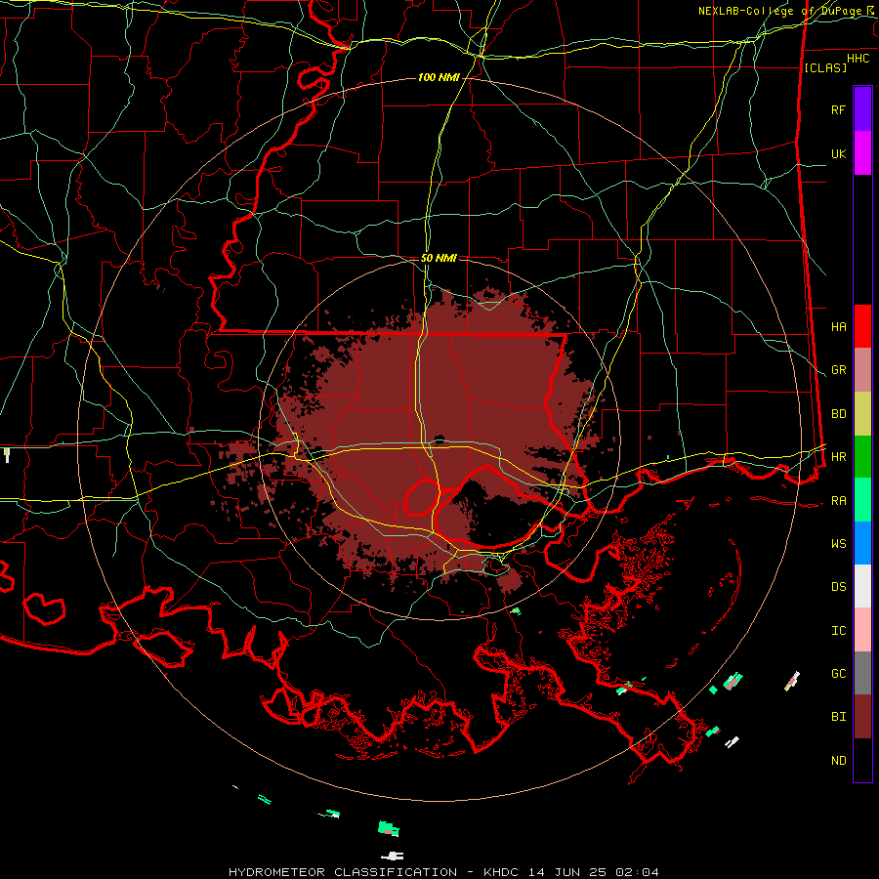Click the 'RA' legend label
Screen dimensions: 879x879
coord(838,501)
